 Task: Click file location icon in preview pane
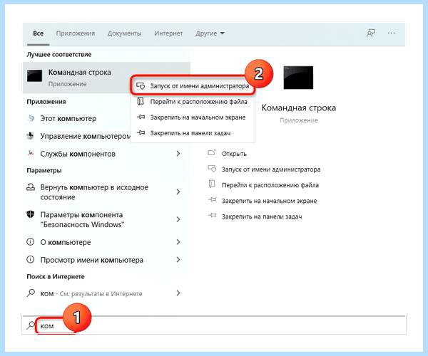[x=212, y=184]
